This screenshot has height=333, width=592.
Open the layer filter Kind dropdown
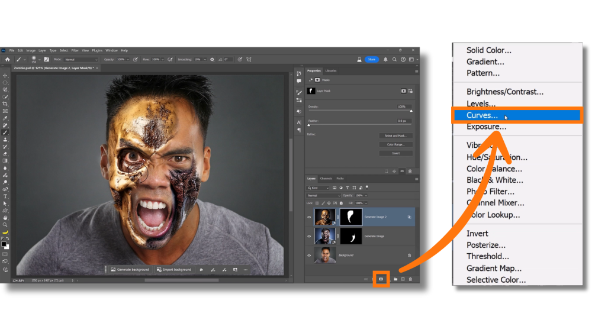point(318,188)
